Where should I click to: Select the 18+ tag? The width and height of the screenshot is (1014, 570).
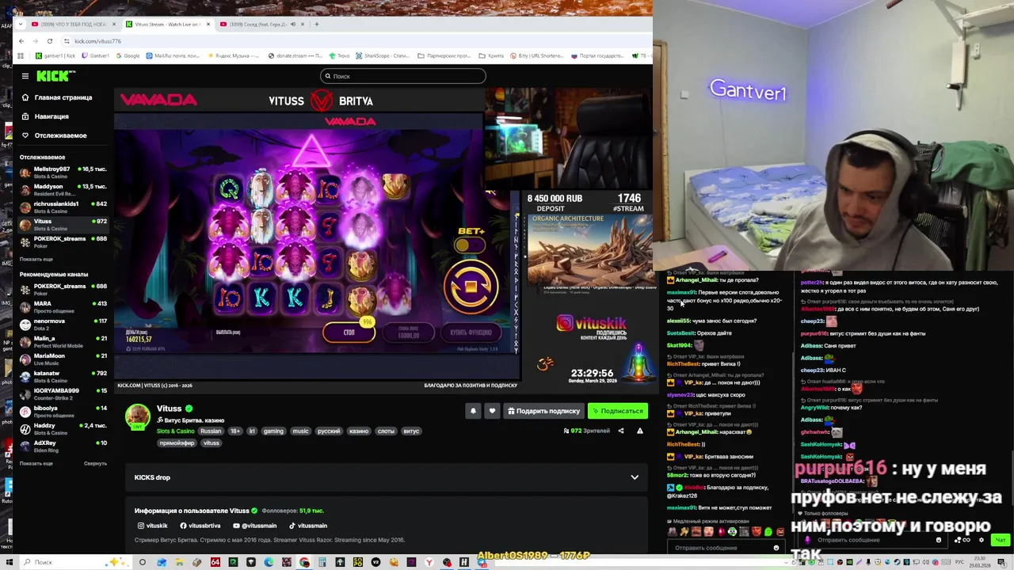coord(235,431)
